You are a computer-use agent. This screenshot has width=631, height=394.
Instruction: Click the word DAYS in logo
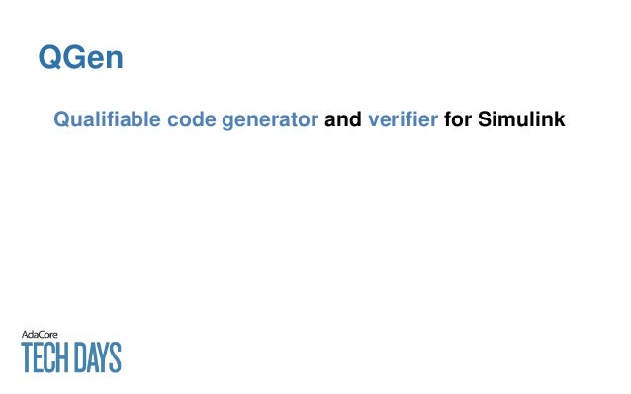[98, 357]
